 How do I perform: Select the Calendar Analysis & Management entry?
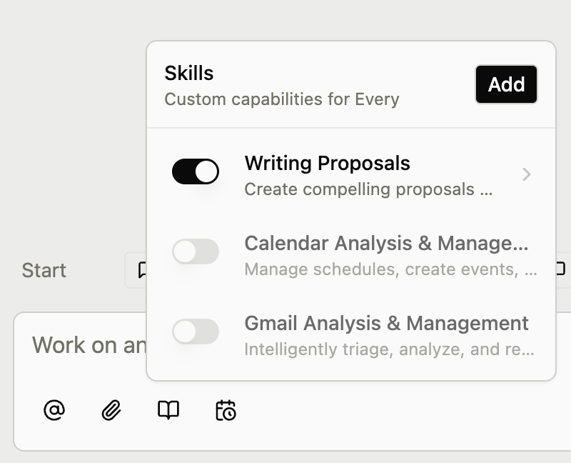pyautogui.click(x=386, y=243)
